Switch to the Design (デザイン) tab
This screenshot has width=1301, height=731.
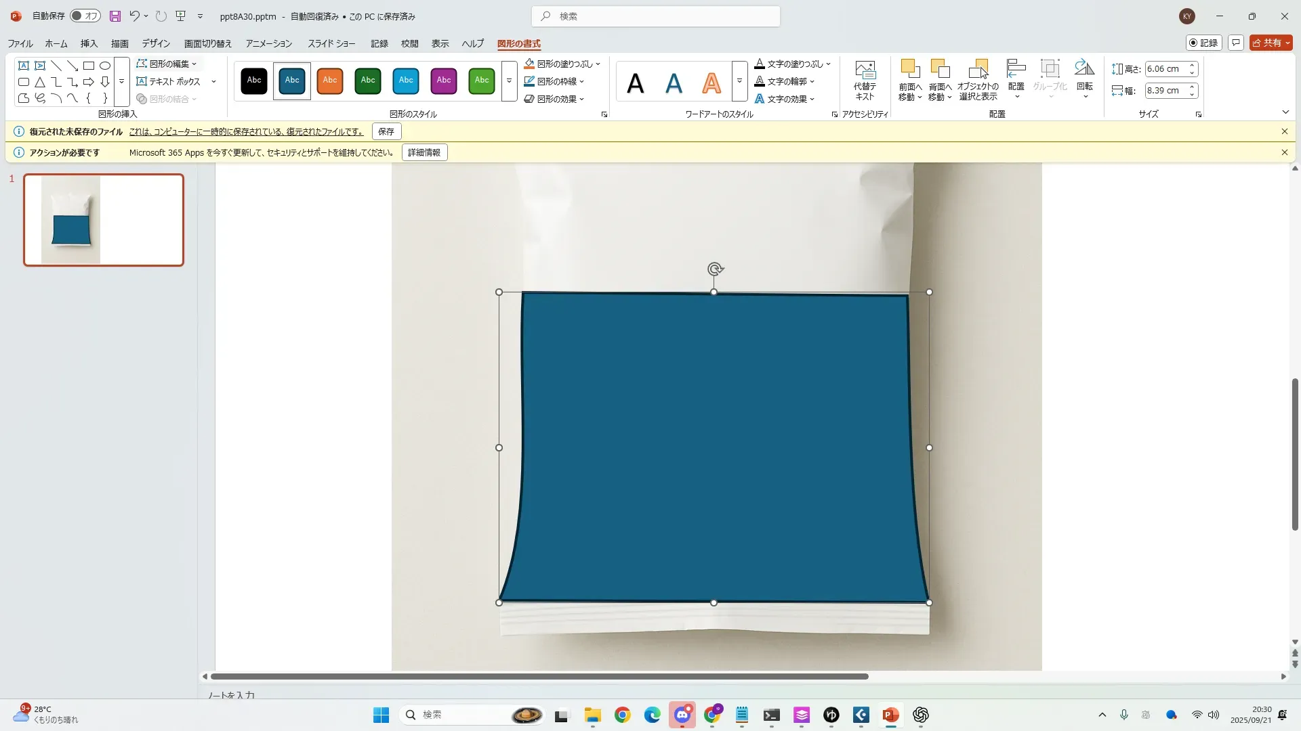[156, 43]
